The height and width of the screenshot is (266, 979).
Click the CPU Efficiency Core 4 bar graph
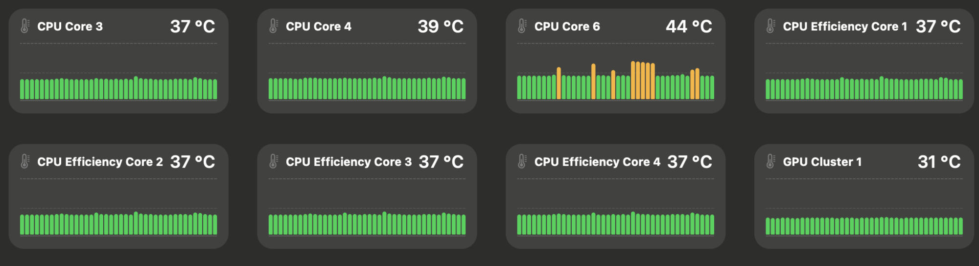[x=615, y=224]
